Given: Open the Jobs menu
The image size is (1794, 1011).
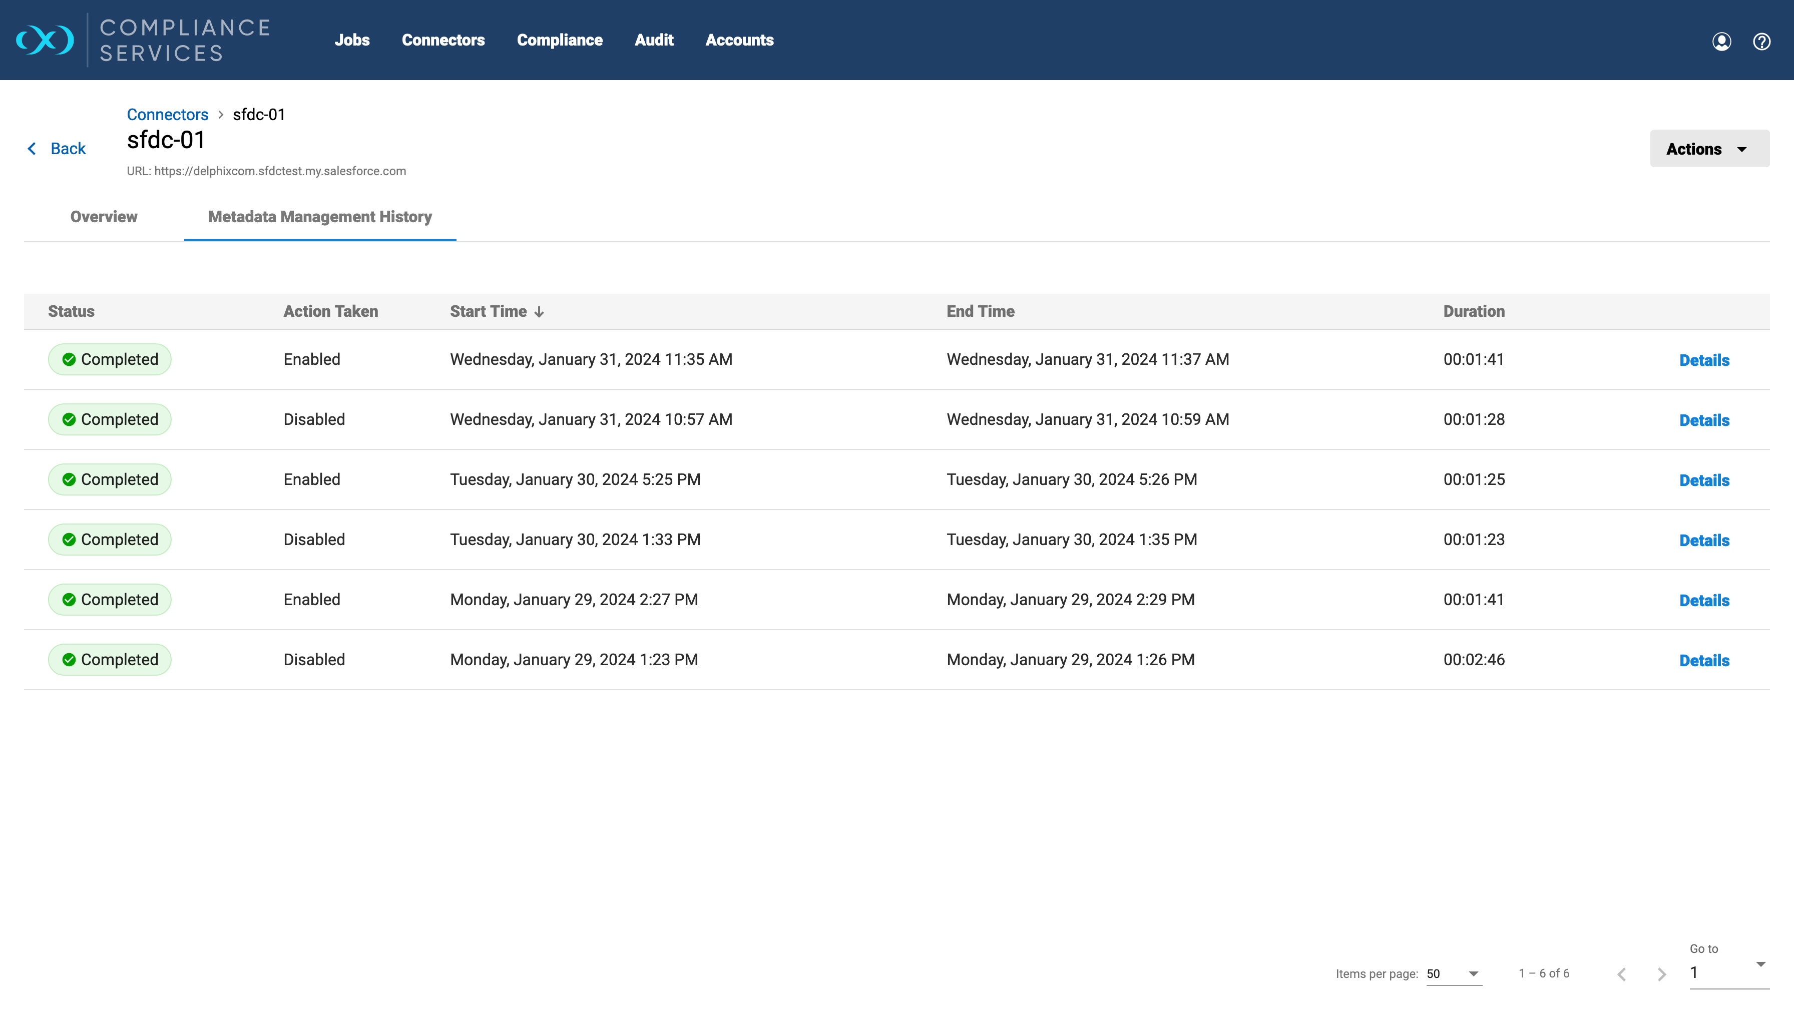Looking at the screenshot, I should pos(352,41).
